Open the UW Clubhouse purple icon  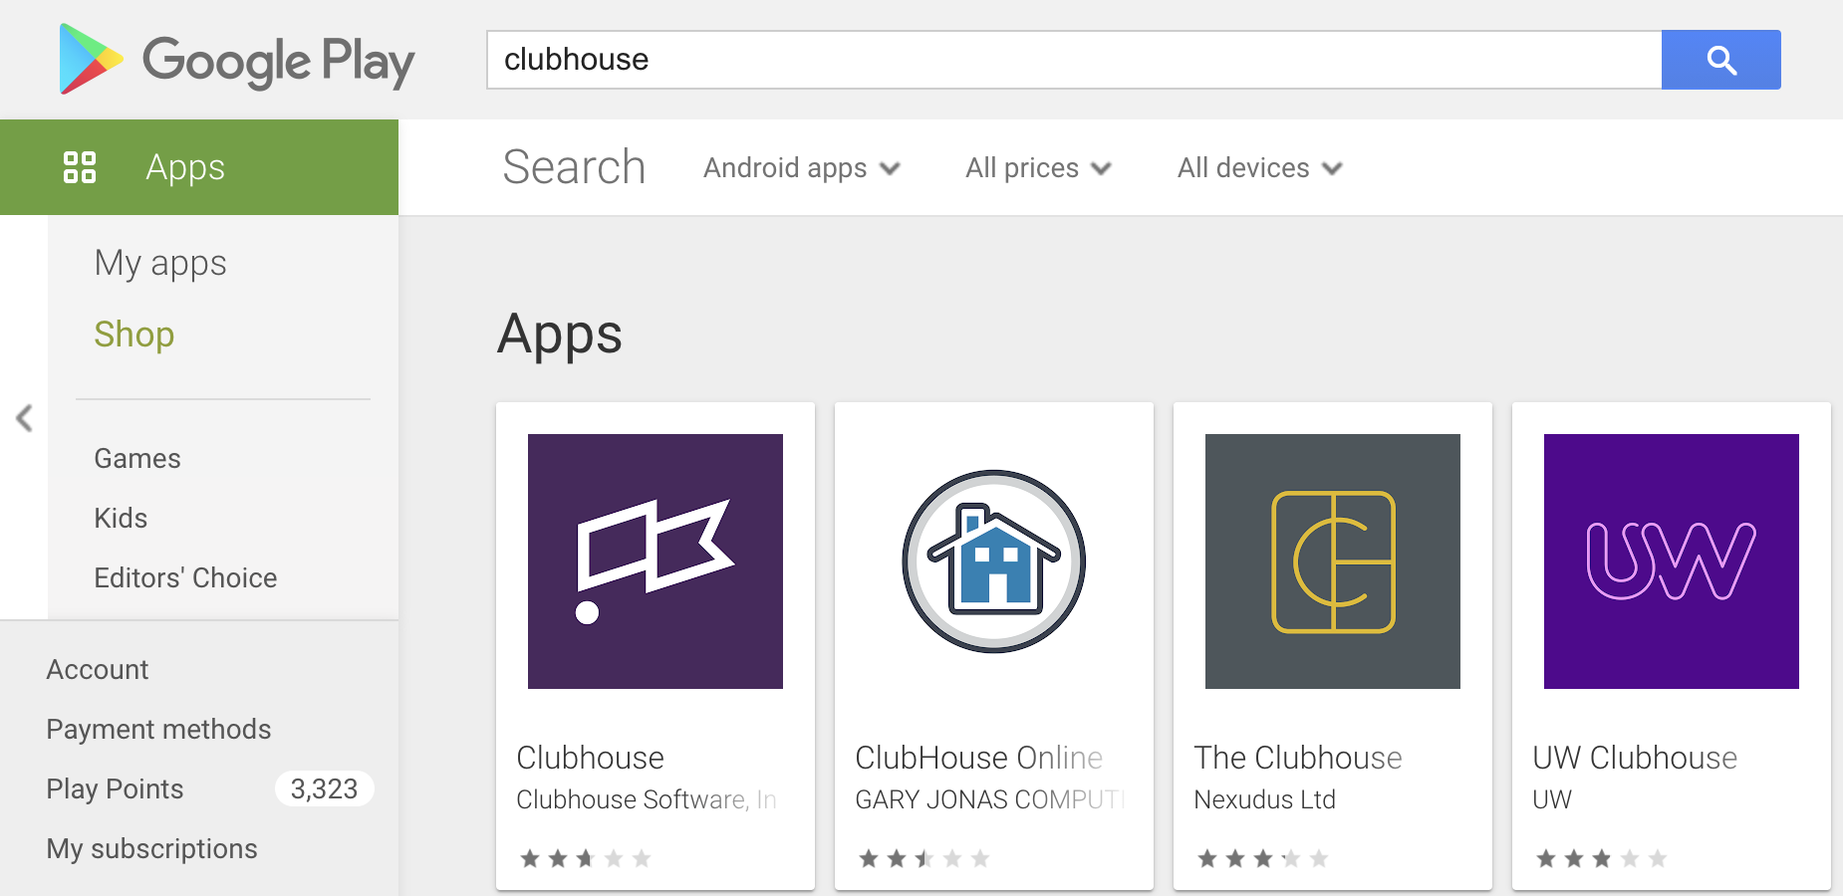(1672, 561)
